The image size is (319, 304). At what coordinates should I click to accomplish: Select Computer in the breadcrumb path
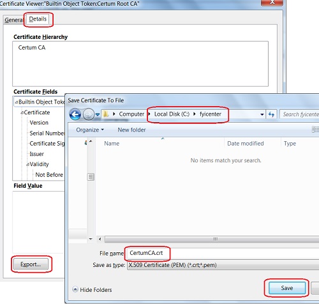(x=131, y=114)
